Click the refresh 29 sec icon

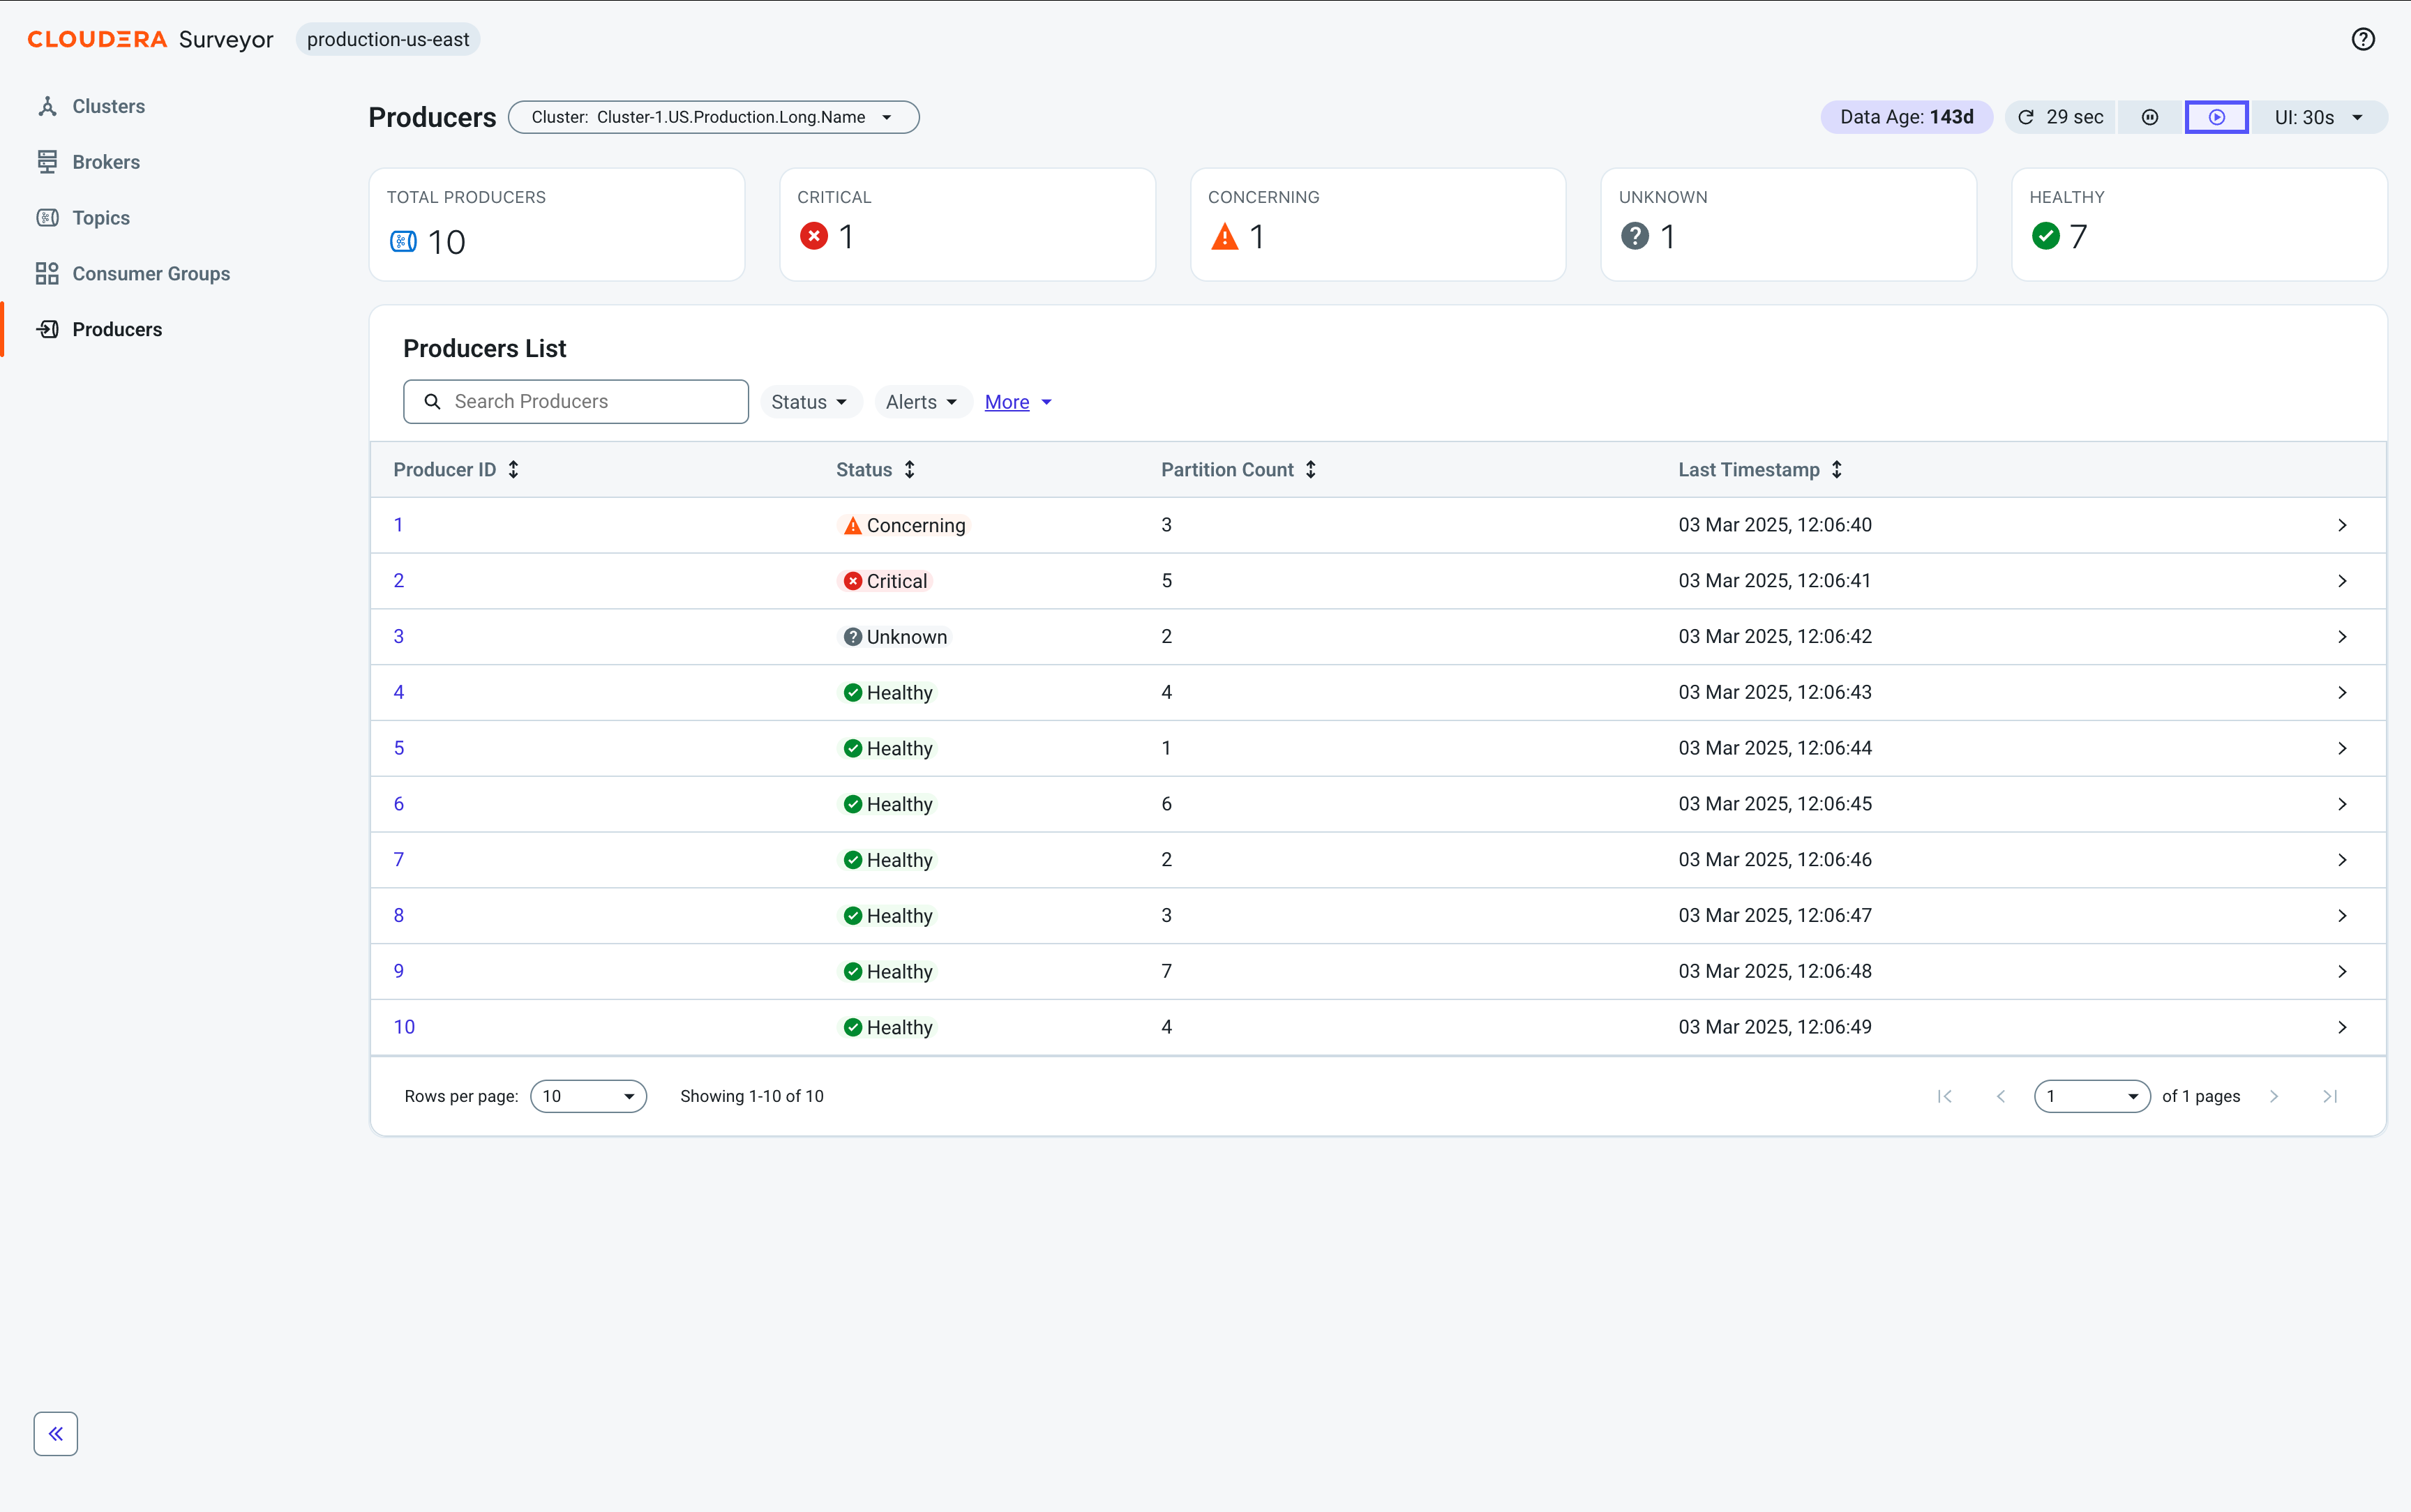2026,117
